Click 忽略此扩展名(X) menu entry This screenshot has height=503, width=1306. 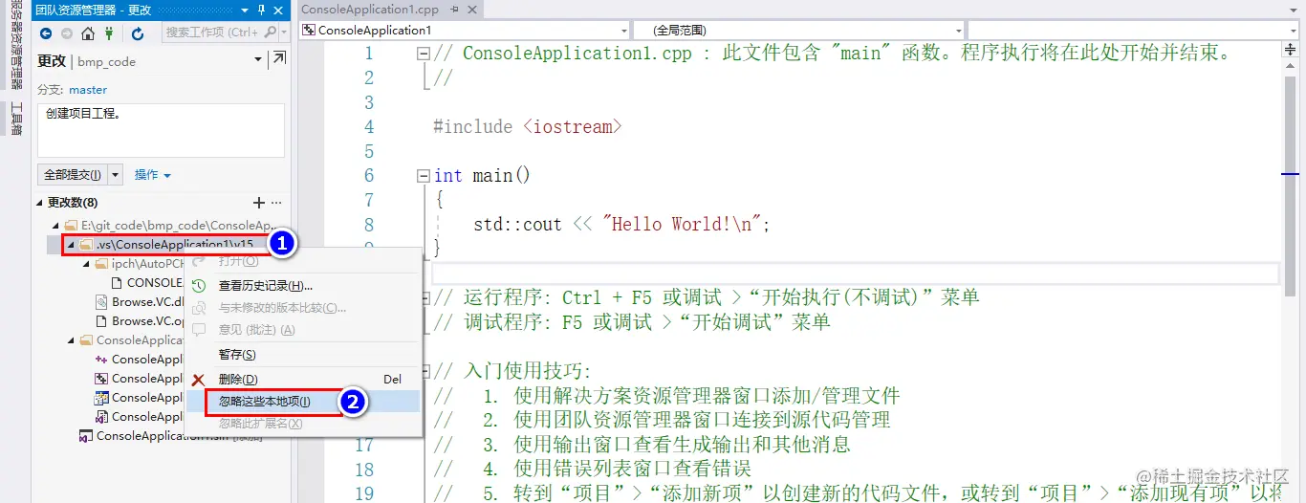pyautogui.click(x=260, y=423)
